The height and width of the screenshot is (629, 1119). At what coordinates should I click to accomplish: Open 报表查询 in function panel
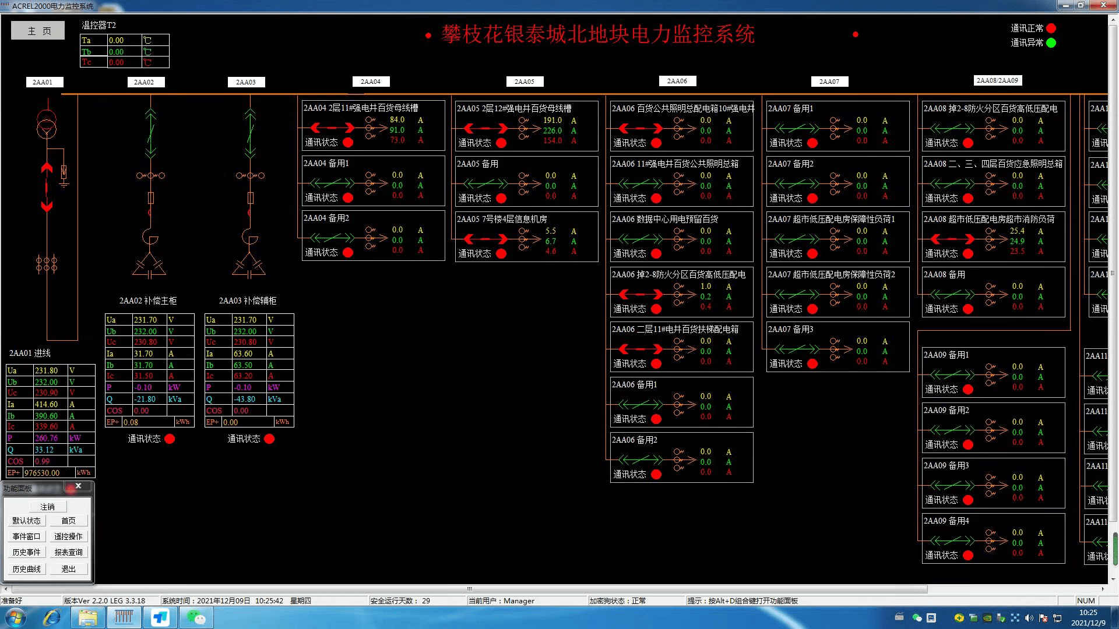click(68, 552)
